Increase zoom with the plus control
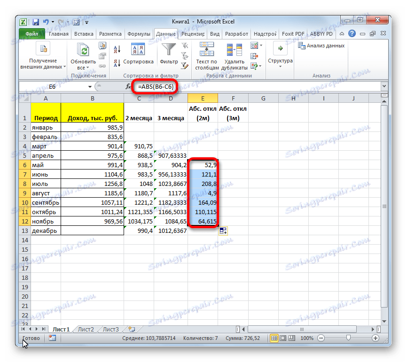Screen dimensions: 407x362 point(376,338)
